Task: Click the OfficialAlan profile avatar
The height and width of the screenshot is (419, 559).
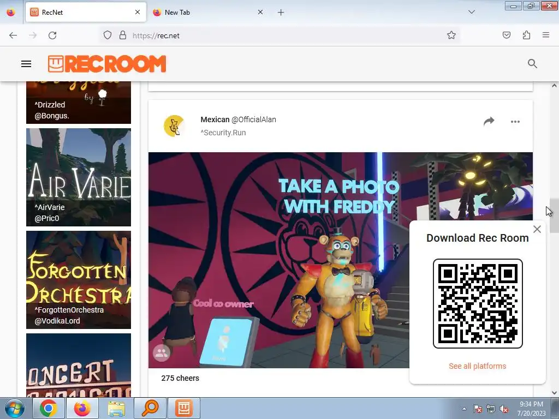Action: pyautogui.click(x=174, y=126)
